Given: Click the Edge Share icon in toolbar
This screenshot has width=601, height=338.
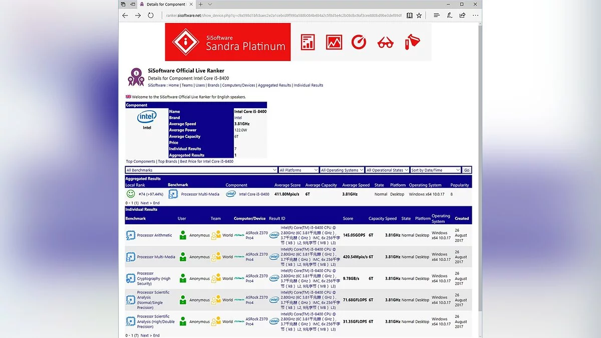Looking at the screenshot, I should [462, 16].
